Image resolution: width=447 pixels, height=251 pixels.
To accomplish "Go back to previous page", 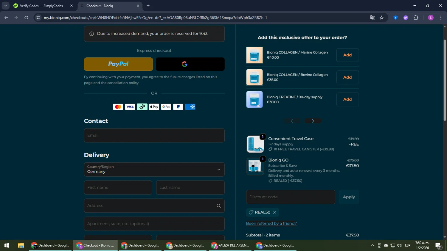I will point(6,18).
